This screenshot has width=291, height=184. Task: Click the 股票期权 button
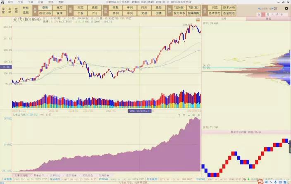193,13
